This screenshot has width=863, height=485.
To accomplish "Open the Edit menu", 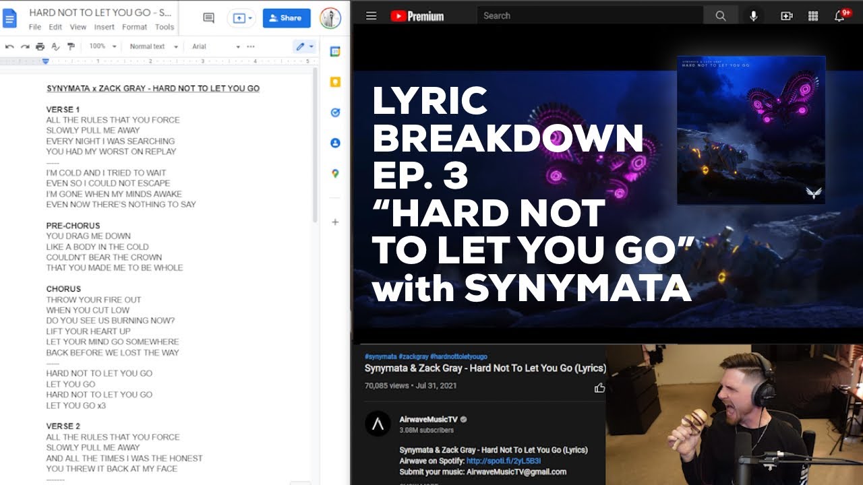I will (55, 27).
